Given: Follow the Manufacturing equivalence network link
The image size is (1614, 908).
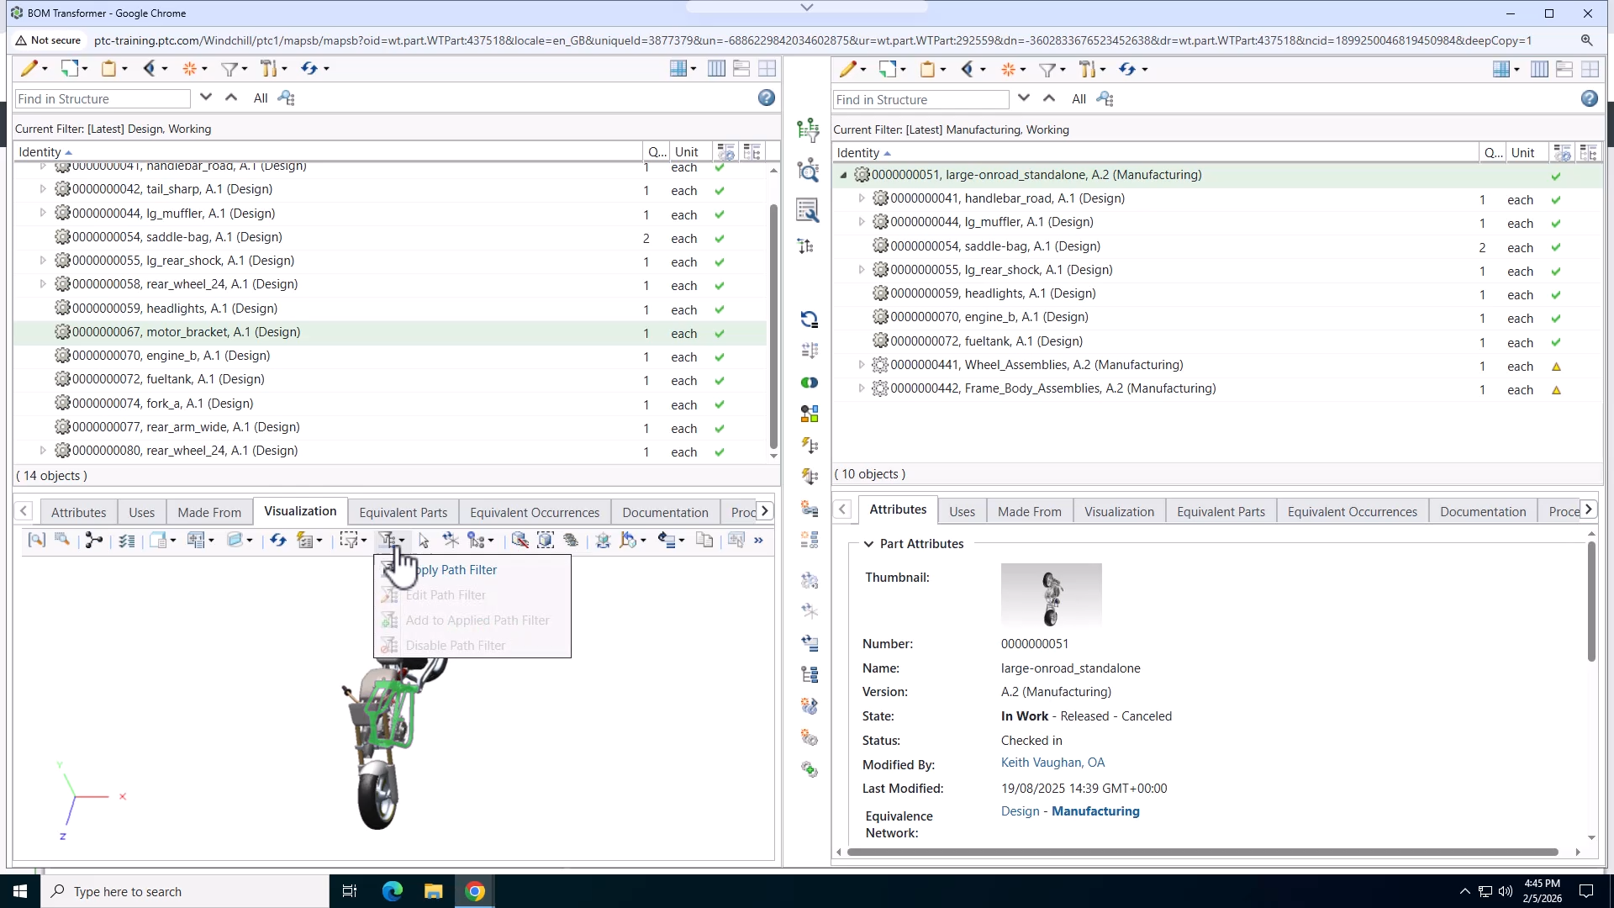Looking at the screenshot, I should pos(1095,811).
